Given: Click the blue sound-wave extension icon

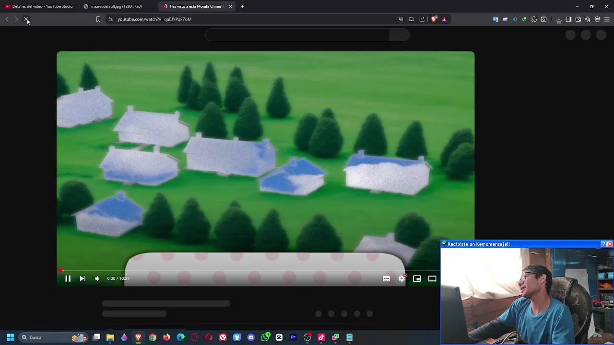Looking at the screenshot, I should pyautogui.click(x=515, y=19).
